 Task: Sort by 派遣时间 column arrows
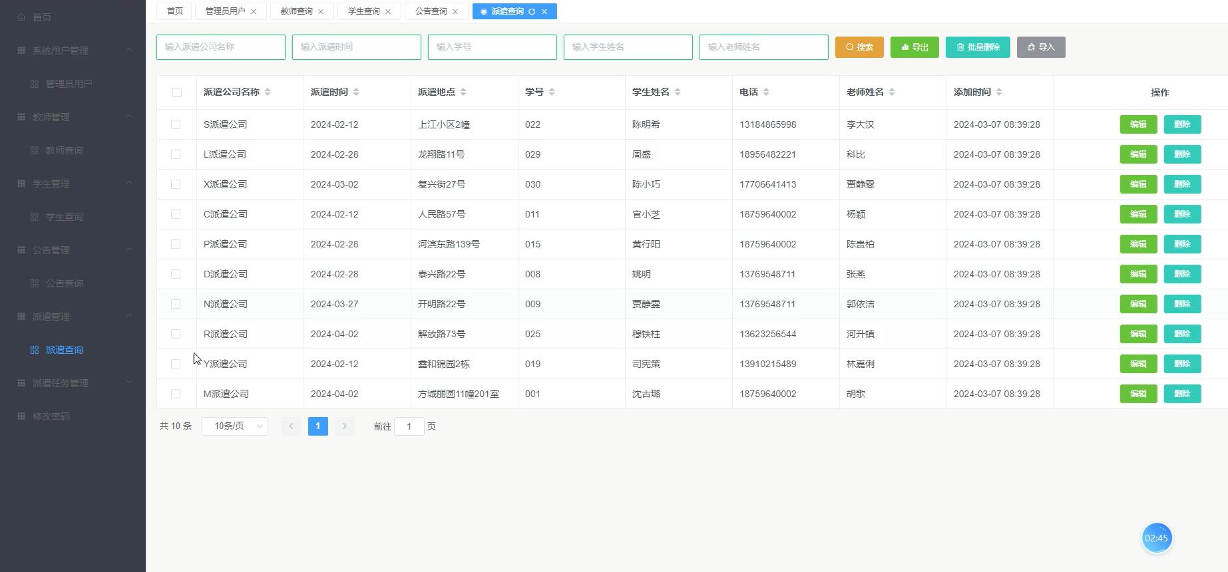(x=356, y=92)
